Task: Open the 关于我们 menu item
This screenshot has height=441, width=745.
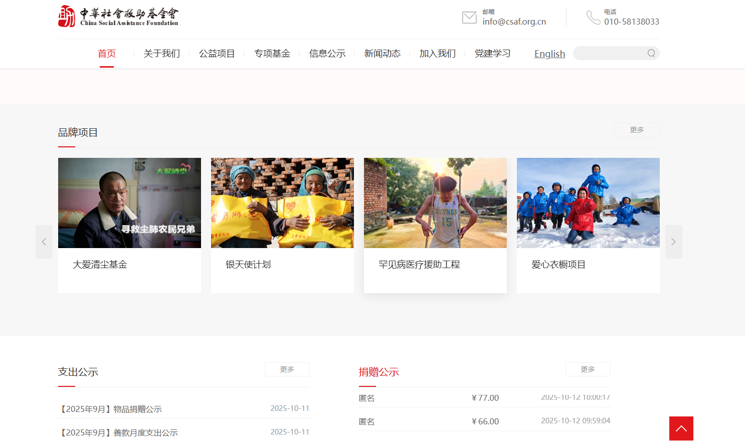Action: coord(161,54)
